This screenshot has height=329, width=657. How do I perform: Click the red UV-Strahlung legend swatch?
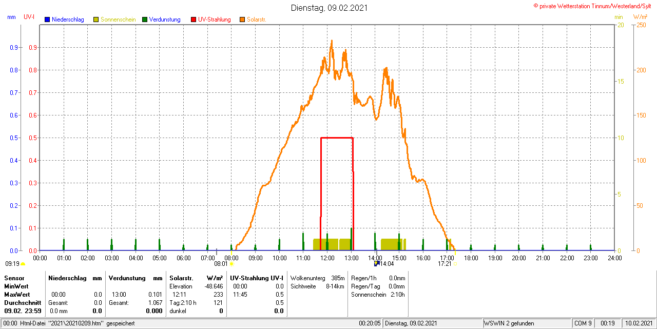coord(194,20)
